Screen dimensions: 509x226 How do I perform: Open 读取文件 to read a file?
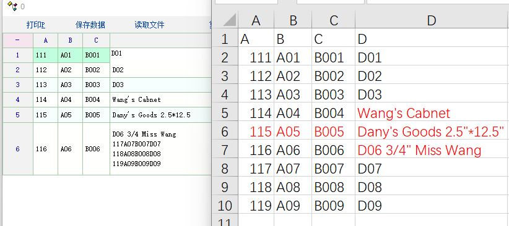tap(150, 25)
